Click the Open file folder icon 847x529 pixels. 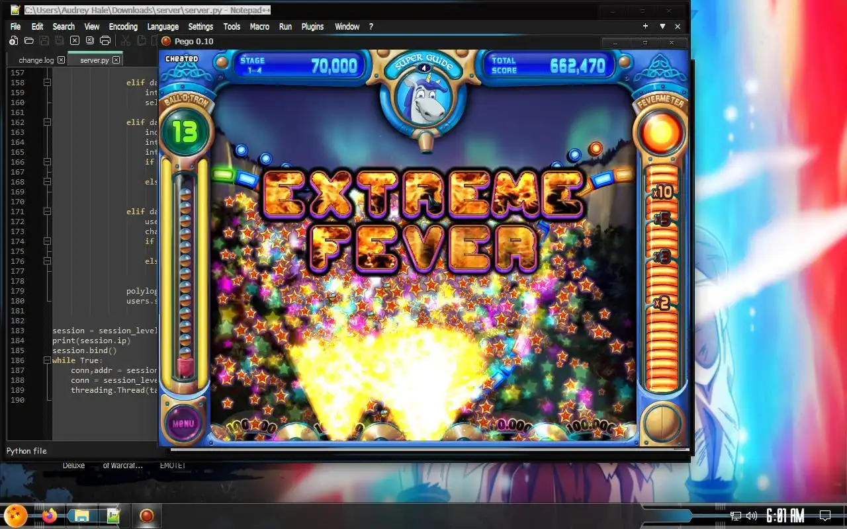[x=28, y=41]
